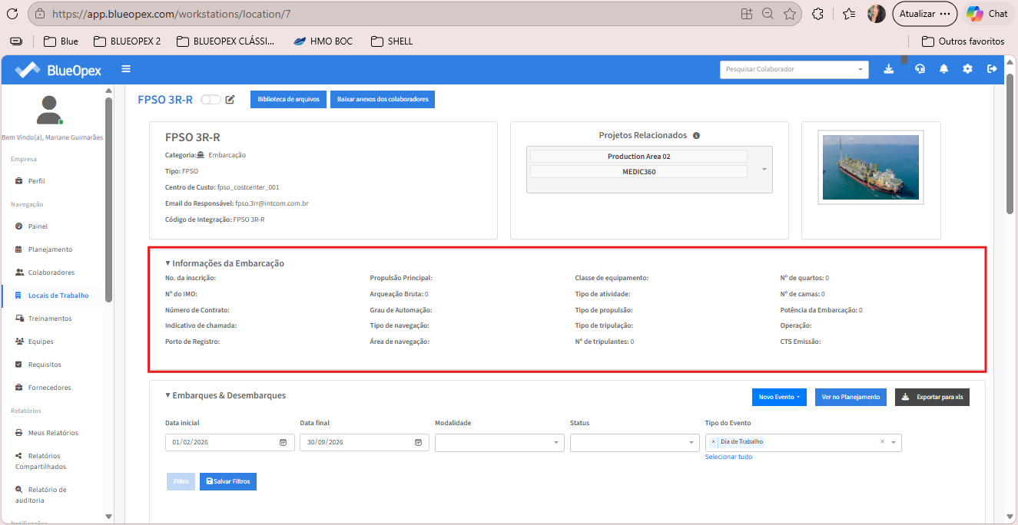Select Locais de Trabalho in the sidebar
Viewport: 1018px width, 525px height.
point(58,296)
